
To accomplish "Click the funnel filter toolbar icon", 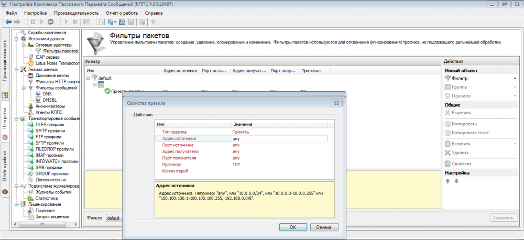I will tap(153, 21).
